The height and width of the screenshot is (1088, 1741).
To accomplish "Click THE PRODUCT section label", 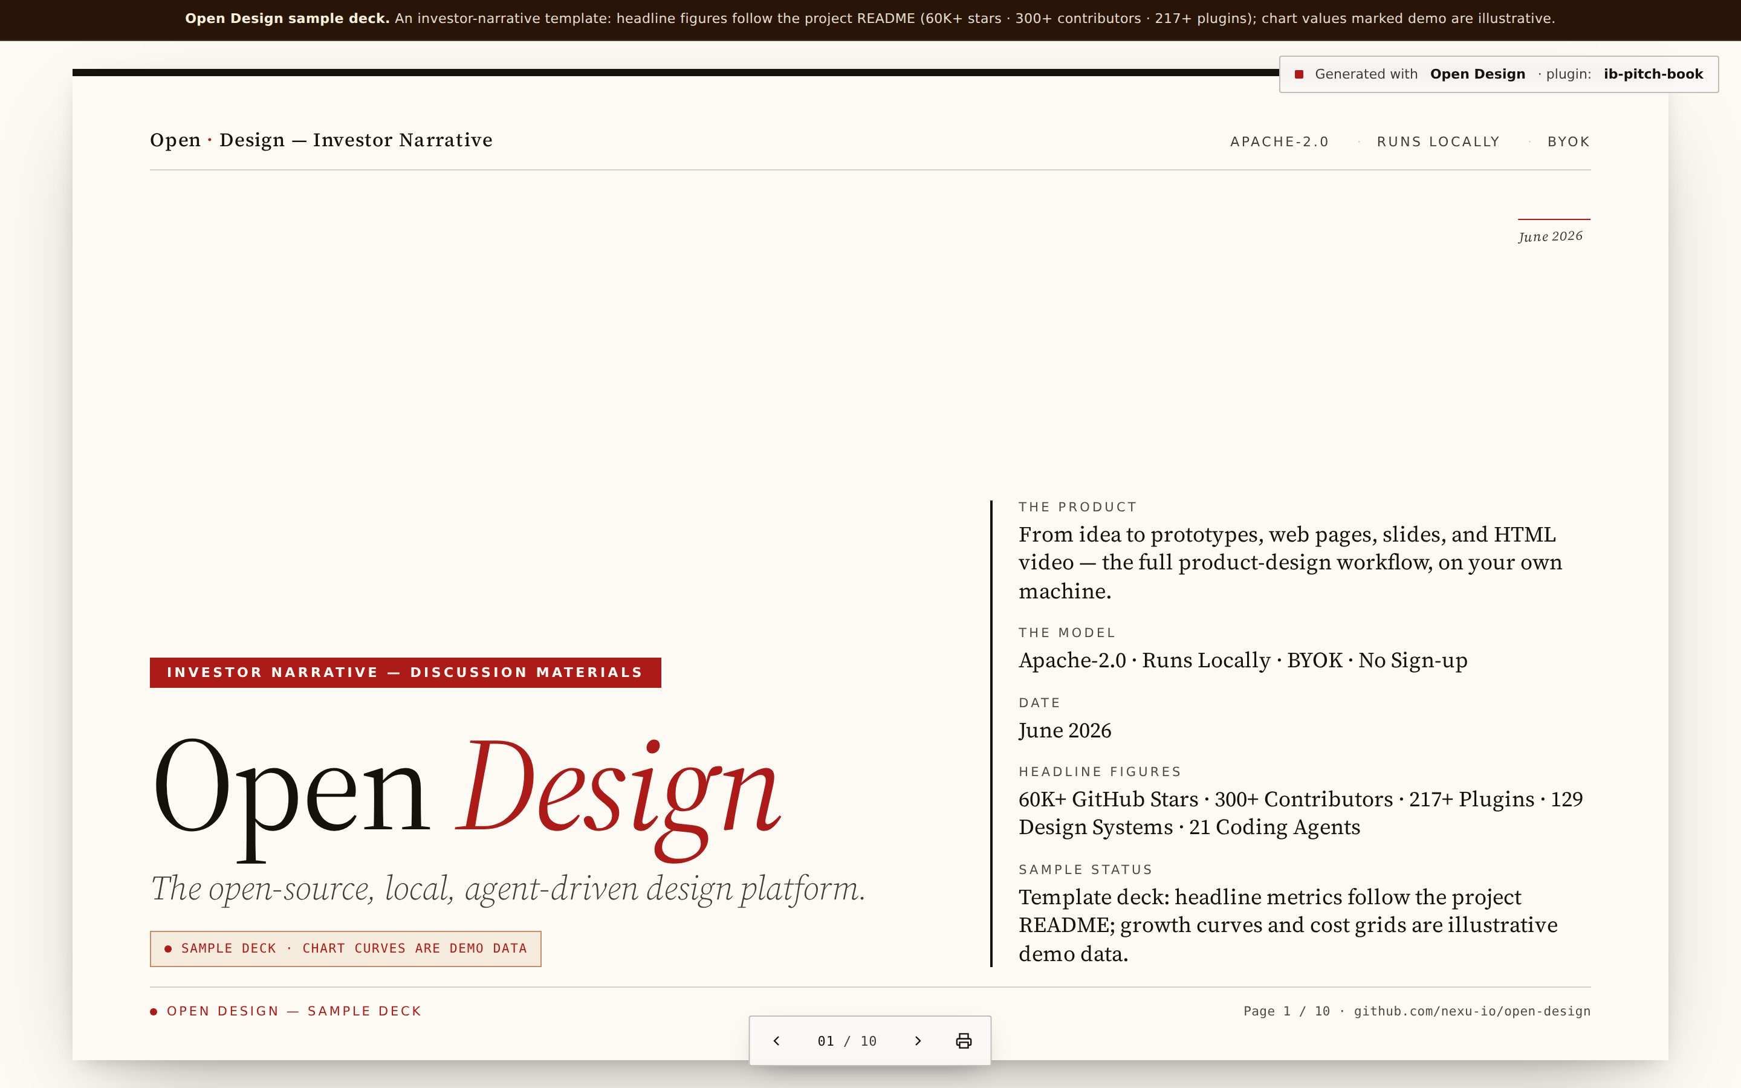I will tap(1078, 507).
